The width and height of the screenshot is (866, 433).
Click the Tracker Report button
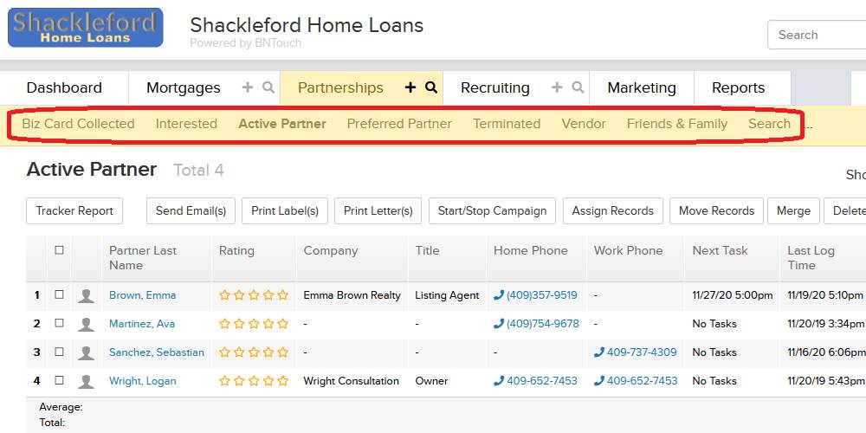[x=74, y=211]
